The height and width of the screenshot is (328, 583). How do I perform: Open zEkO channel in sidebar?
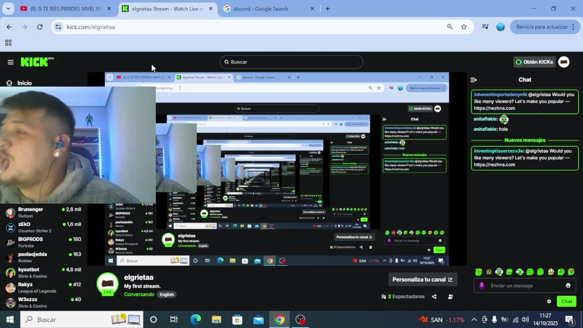(x=43, y=227)
